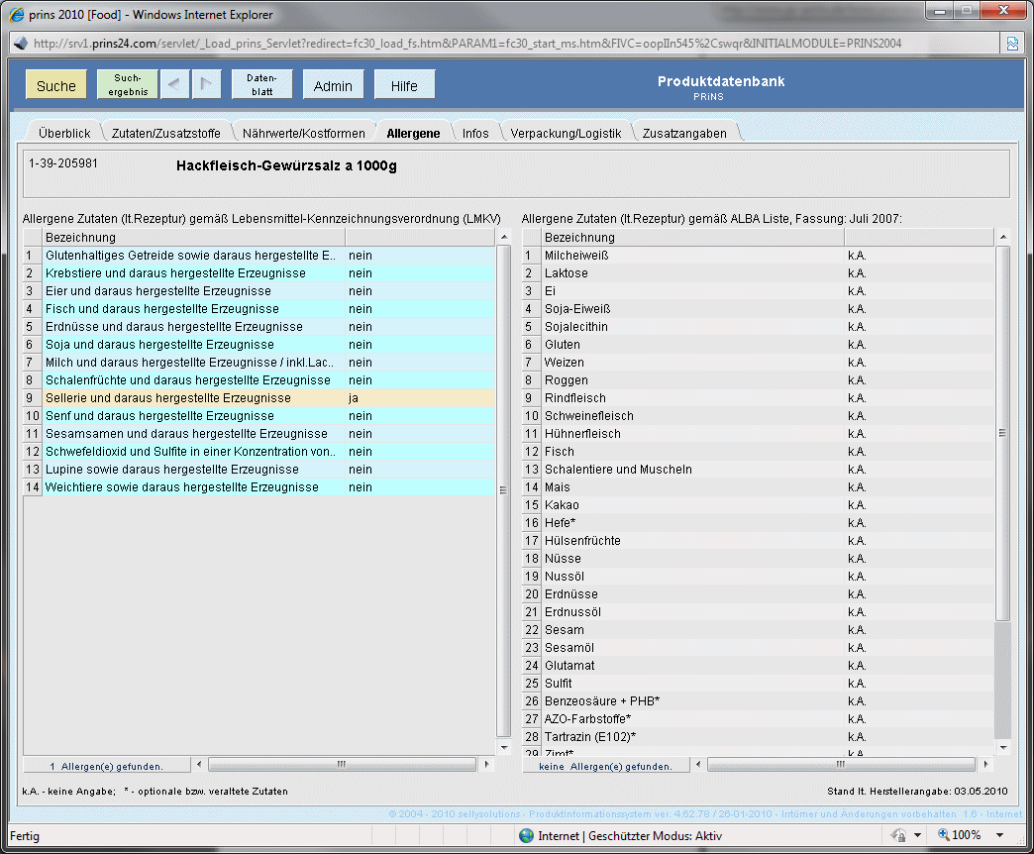Click the Hilfe button
This screenshot has height=854, width=1034.
[404, 85]
